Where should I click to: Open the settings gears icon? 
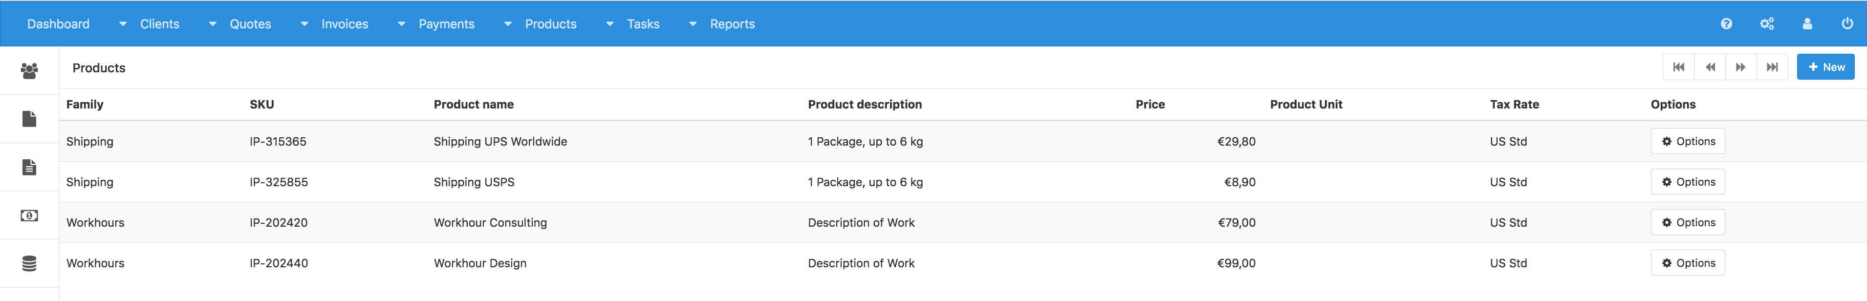coord(1767,24)
